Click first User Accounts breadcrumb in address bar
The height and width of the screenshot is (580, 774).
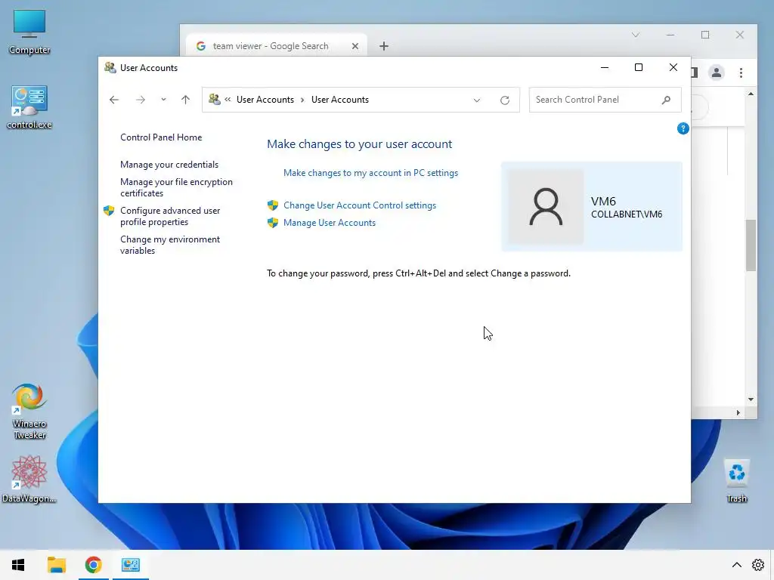pyautogui.click(x=265, y=100)
